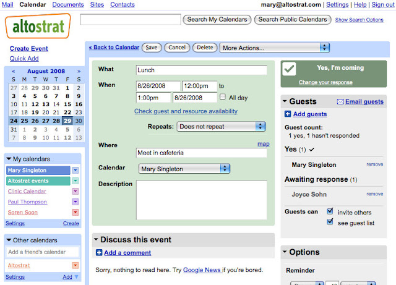Toggle guests can see guest list checkbox

click(330, 222)
